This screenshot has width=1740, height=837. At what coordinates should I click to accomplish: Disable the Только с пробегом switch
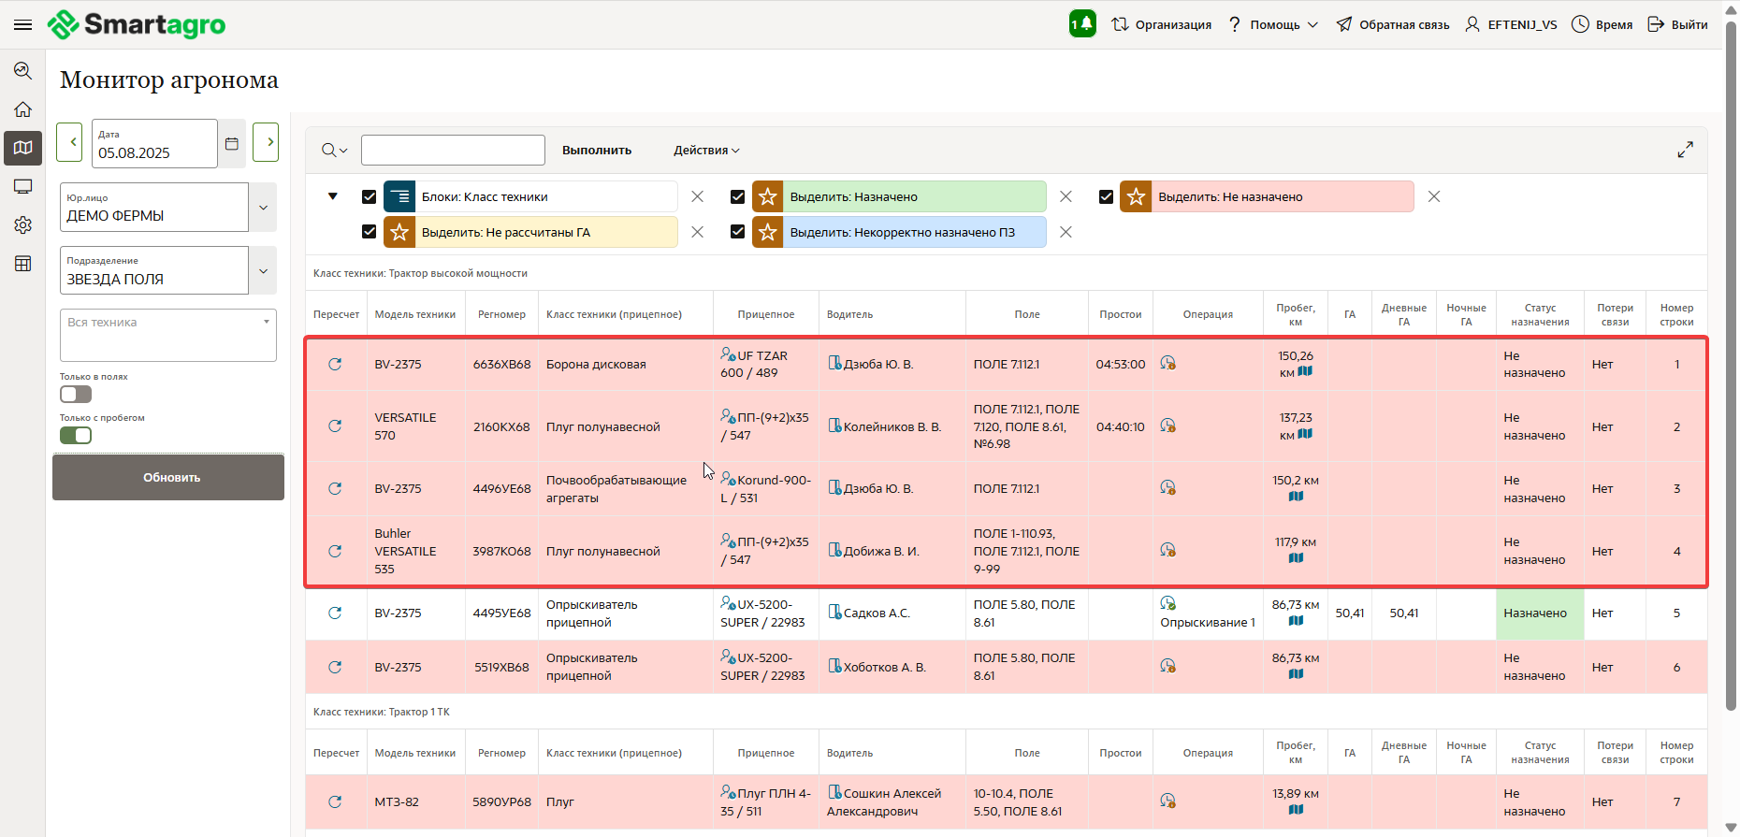click(76, 435)
